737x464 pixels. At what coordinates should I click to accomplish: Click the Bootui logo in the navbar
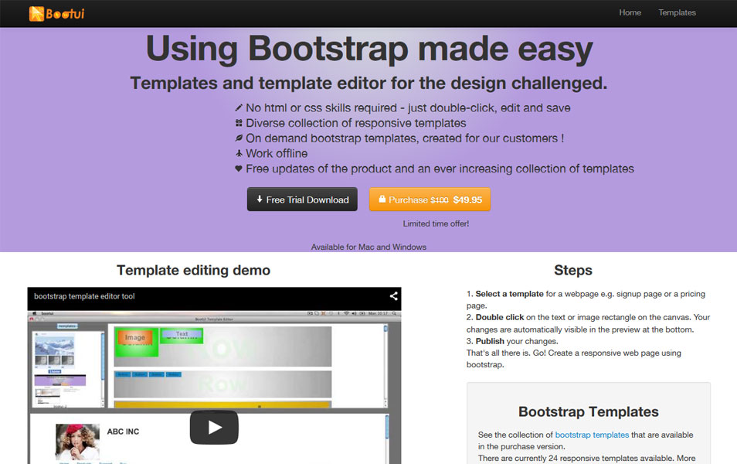coord(56,14)
